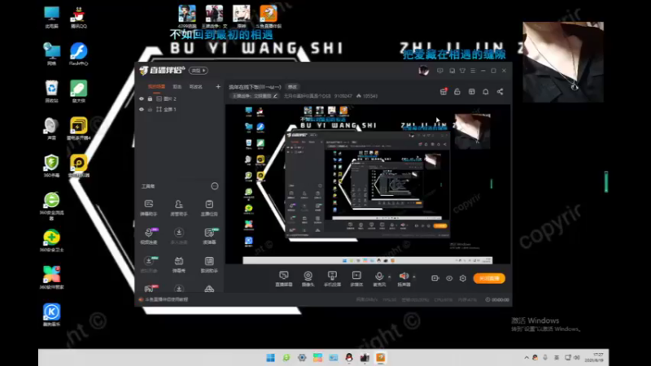Click the speaker icon in bottom bar
The image size is (651, 366).
click(x=404, y=276)
